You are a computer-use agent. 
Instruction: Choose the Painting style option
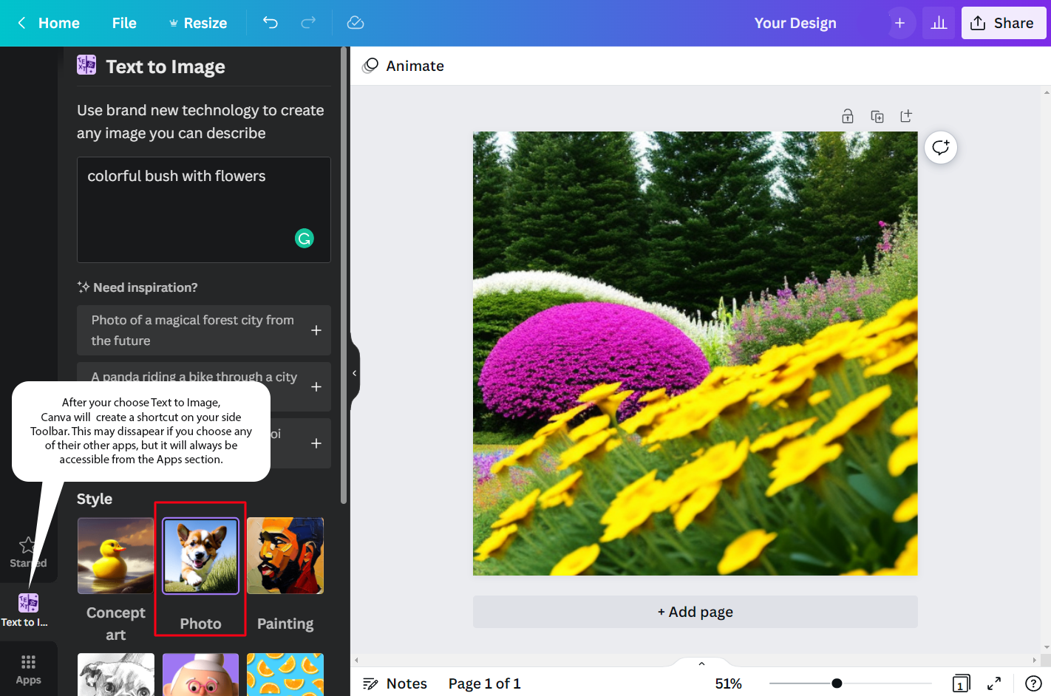pos(285,556)
